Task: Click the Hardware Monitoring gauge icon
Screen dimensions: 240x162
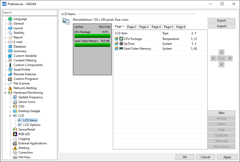Action: (x=10, y=93)
